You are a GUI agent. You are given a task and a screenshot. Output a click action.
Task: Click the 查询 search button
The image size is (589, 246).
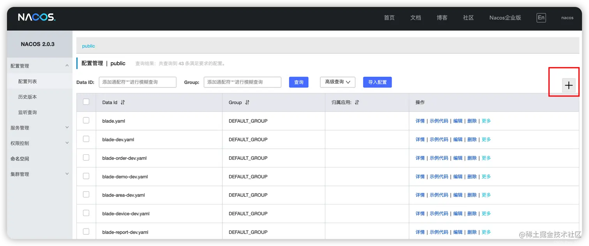(298, 82)
